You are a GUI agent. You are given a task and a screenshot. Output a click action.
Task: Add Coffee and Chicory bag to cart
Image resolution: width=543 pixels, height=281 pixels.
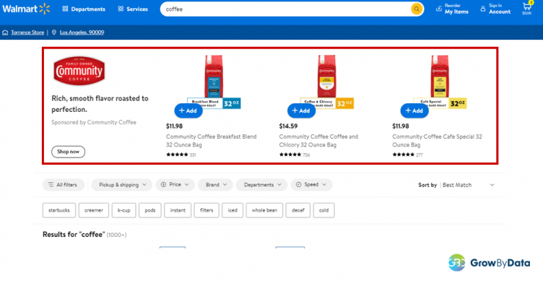pyautogui.click(x=301, y=111)
